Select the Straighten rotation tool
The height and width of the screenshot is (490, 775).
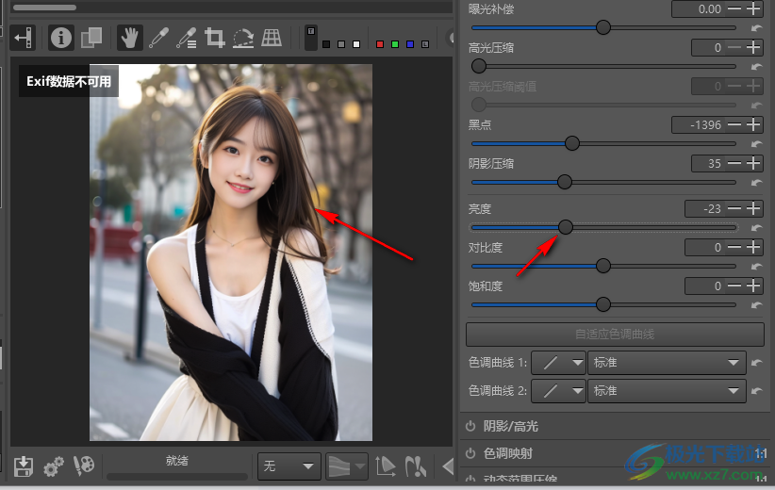(243, 38)
